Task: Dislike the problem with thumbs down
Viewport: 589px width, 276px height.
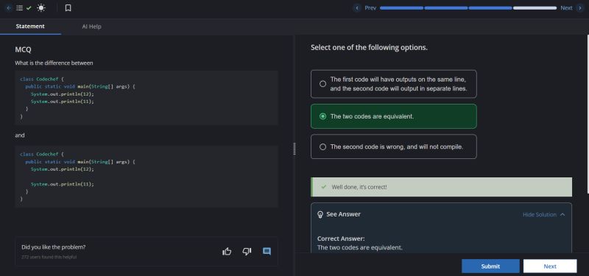Action: (x=247, y=251)
